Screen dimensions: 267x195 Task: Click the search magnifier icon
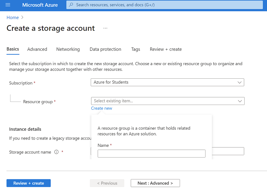[71, 5]
